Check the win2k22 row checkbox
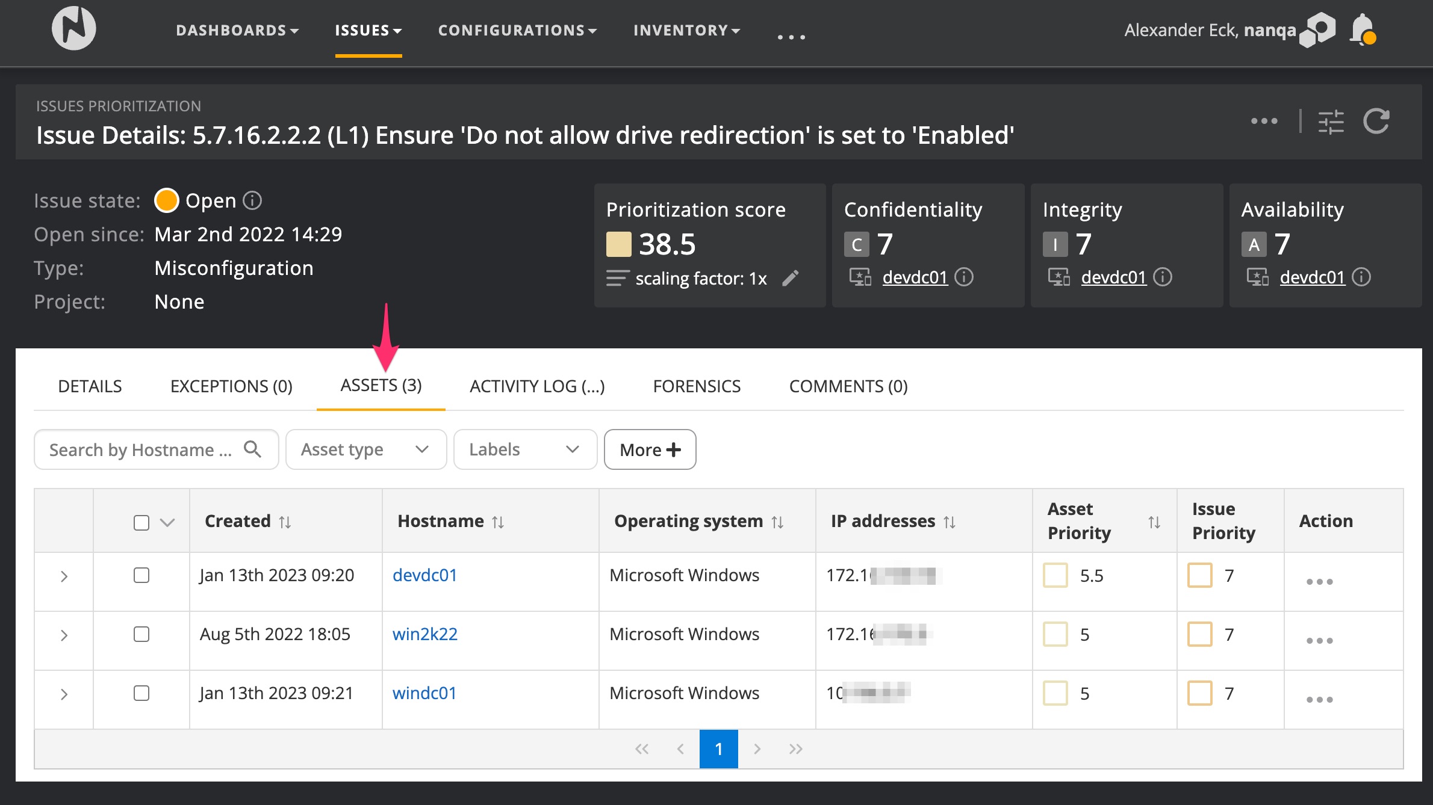The height and width of the screenshot is (805, 1433). coord(141,634)
